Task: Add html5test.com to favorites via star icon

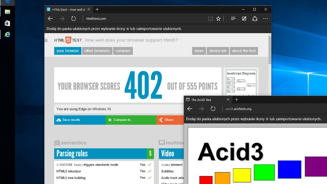Action: coord(218,19)
